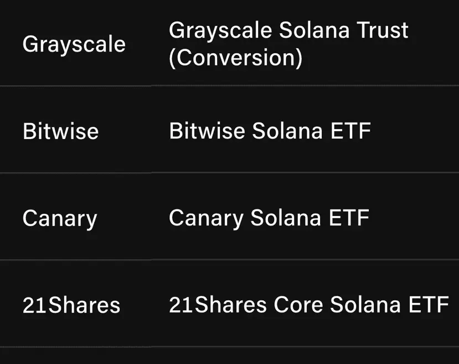Select the 21Shares issuer cell
Viewport: 459px width, 364px height.
pos(71,305)
